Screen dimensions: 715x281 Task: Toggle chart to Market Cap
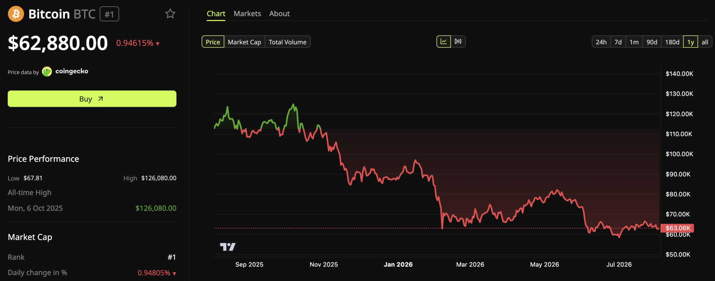[x=244, y=42]
